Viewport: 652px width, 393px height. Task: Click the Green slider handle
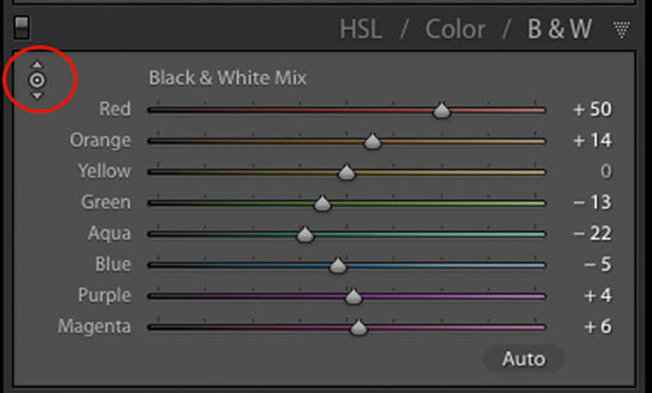322,203
